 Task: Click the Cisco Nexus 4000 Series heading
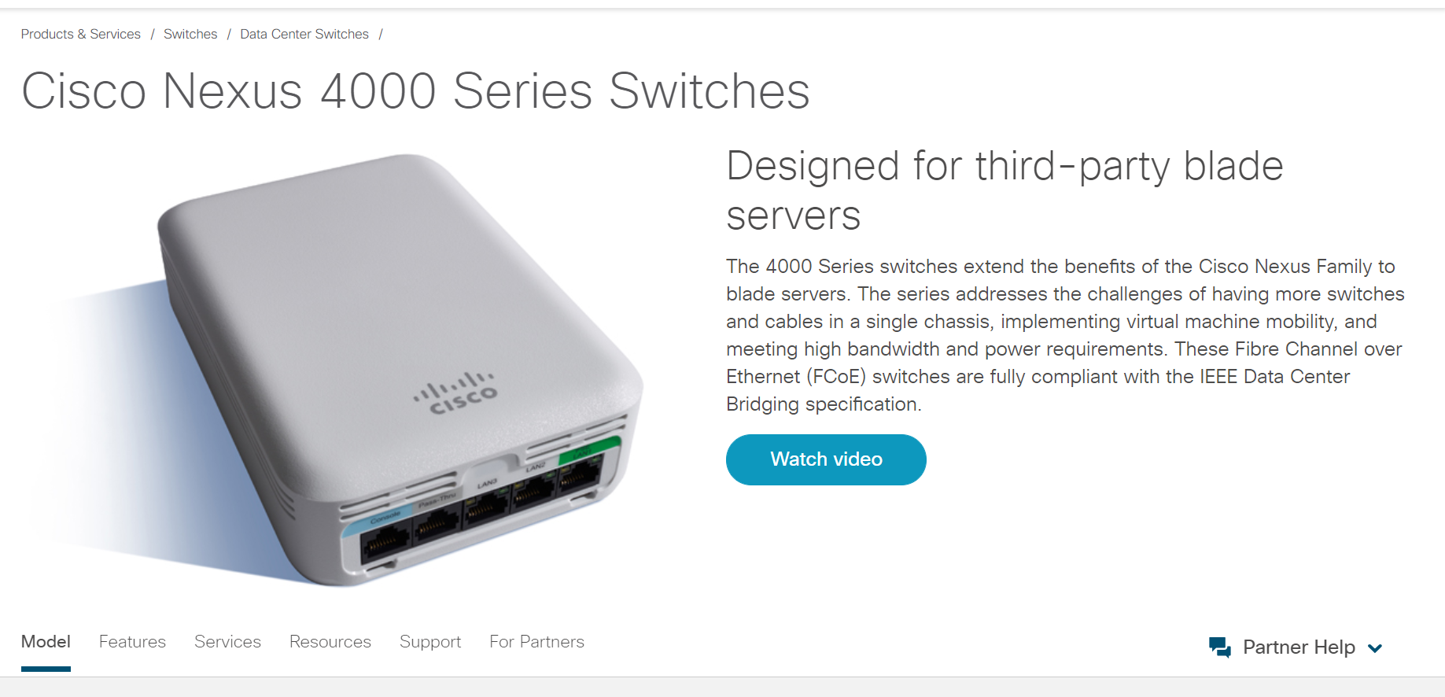click(415, 90)
